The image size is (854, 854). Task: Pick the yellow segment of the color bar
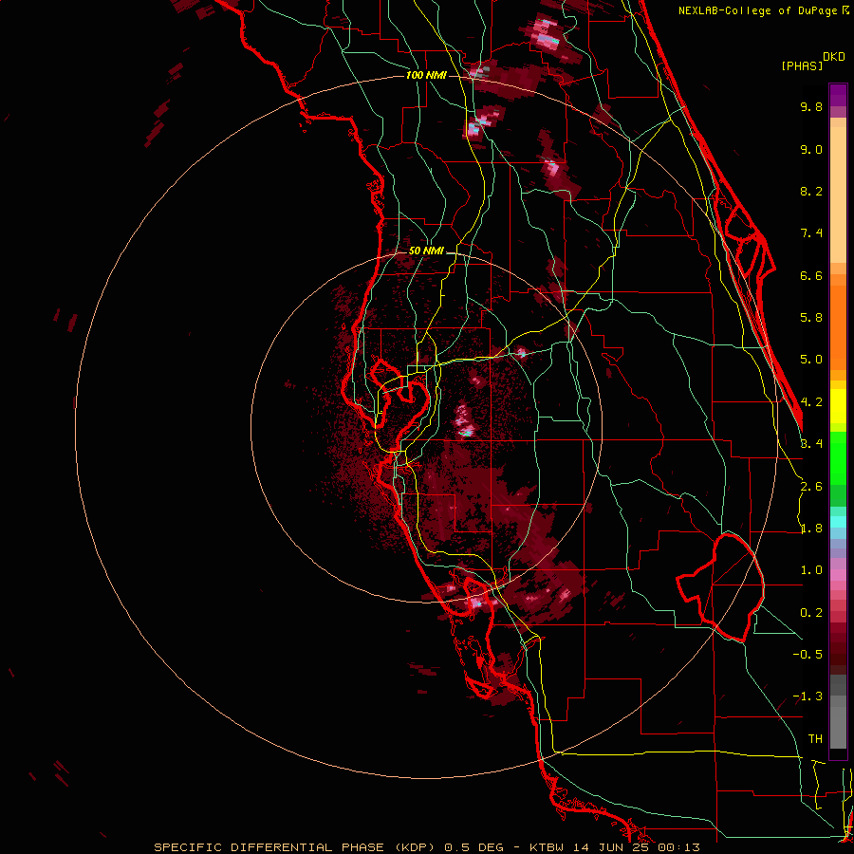pyautogui.click(x=838, y=406)
